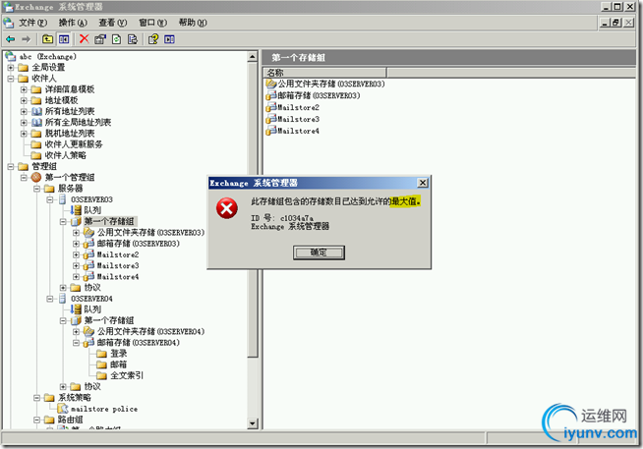The height and width of the screenshot is (449, 643).
Task: Select 路由组 in the tree
Action: click(71, 420)
